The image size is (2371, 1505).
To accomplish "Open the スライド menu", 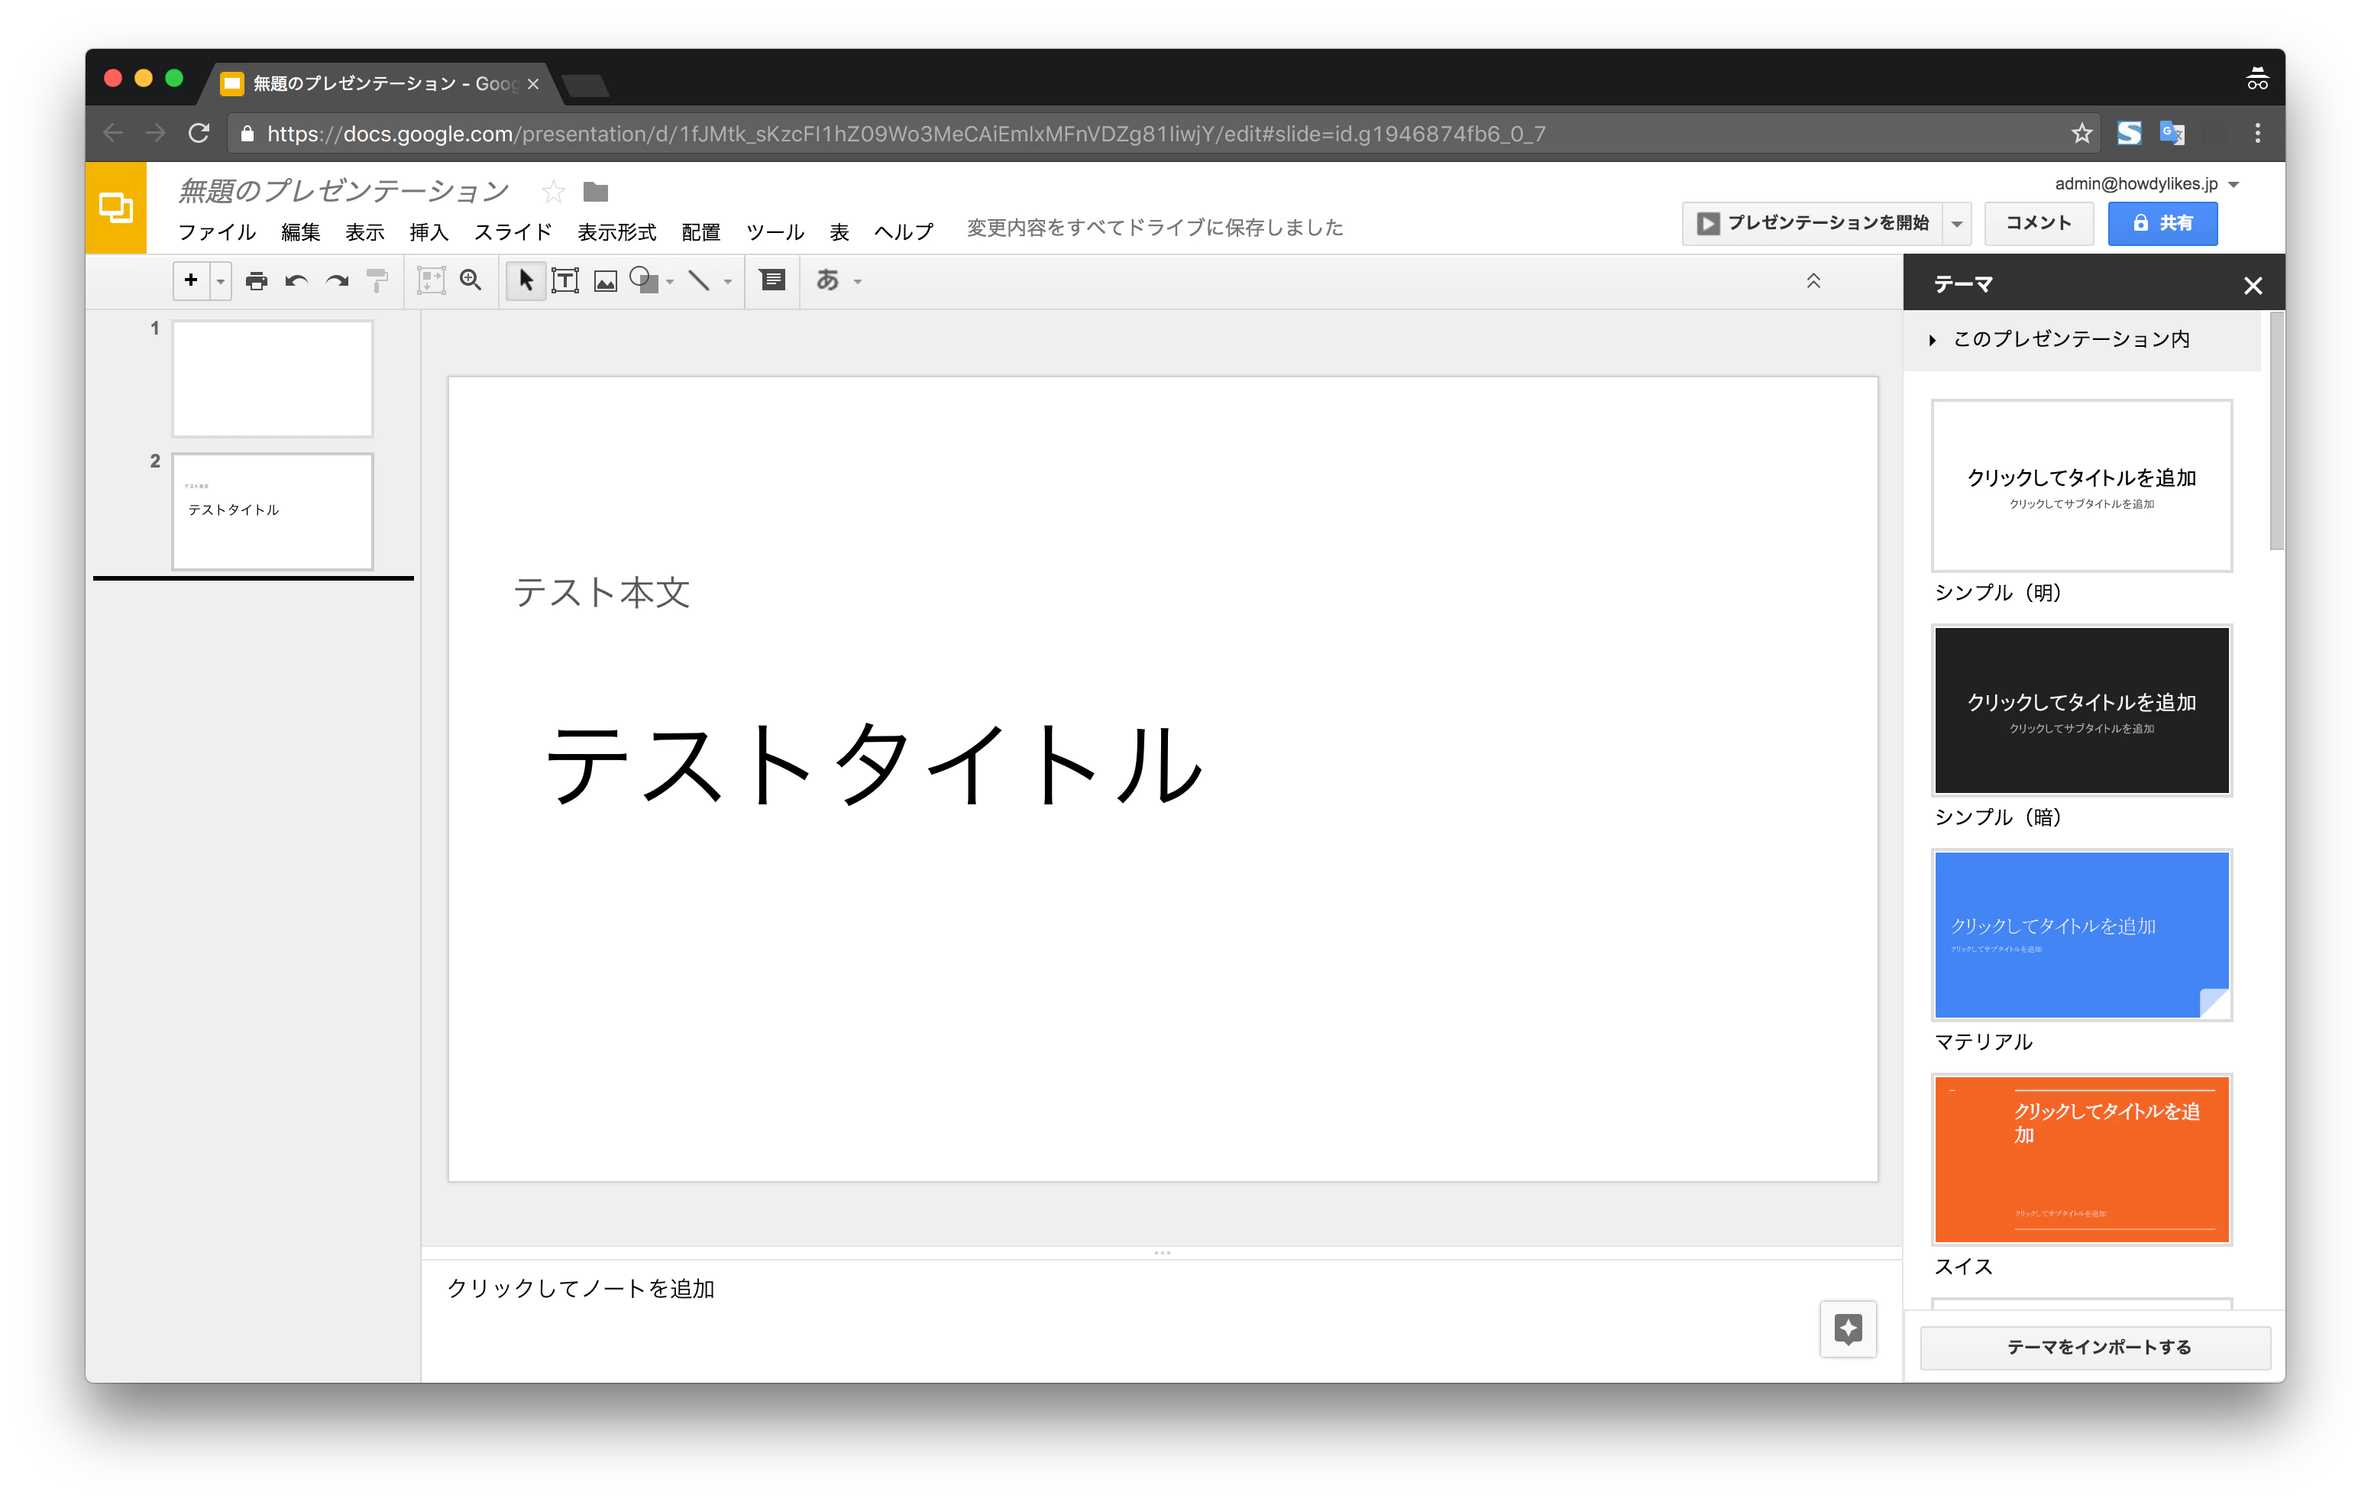I will [513, 231].
